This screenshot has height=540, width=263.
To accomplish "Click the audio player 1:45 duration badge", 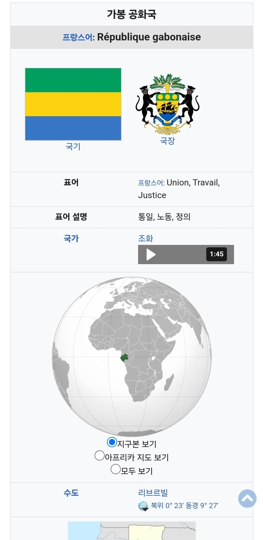I will [216, 254].
